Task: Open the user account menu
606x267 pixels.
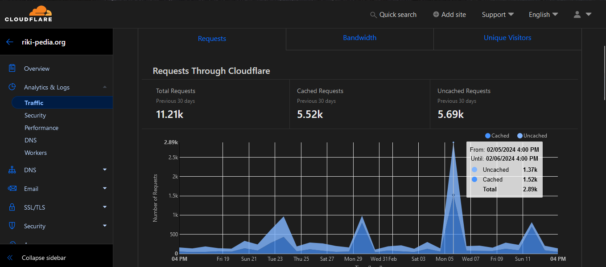Action: tap(582, 15)
